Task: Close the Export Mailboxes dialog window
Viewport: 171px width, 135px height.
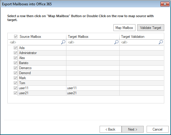Action: point(165,4)
